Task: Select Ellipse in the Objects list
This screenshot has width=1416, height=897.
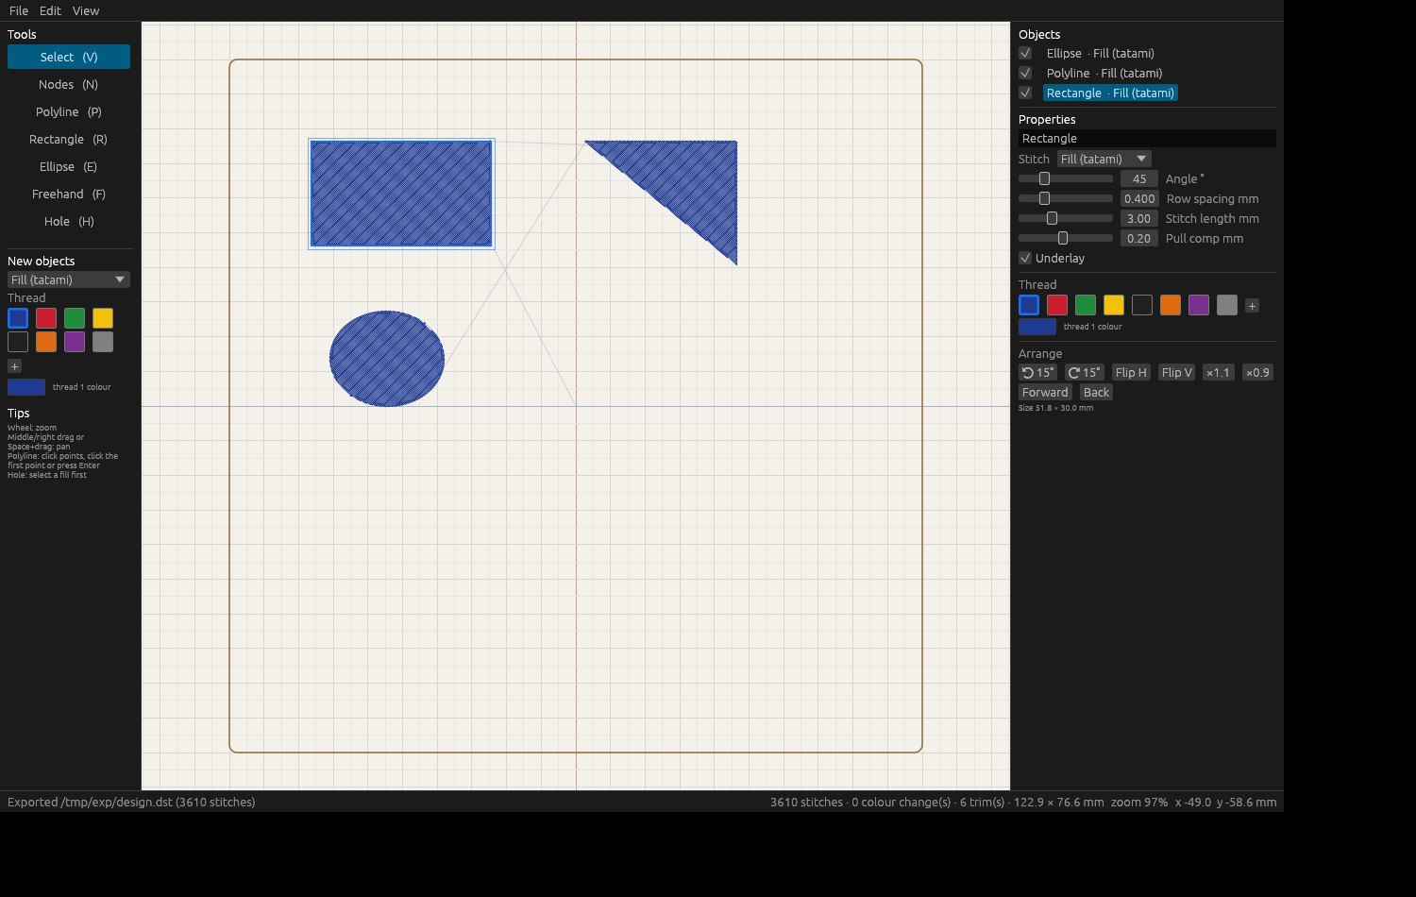Action: [1100, 53]
